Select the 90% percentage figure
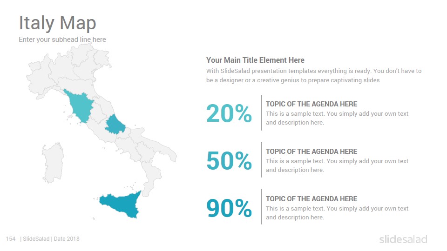The height and width of the screenshot is (251, 447). 229,208
